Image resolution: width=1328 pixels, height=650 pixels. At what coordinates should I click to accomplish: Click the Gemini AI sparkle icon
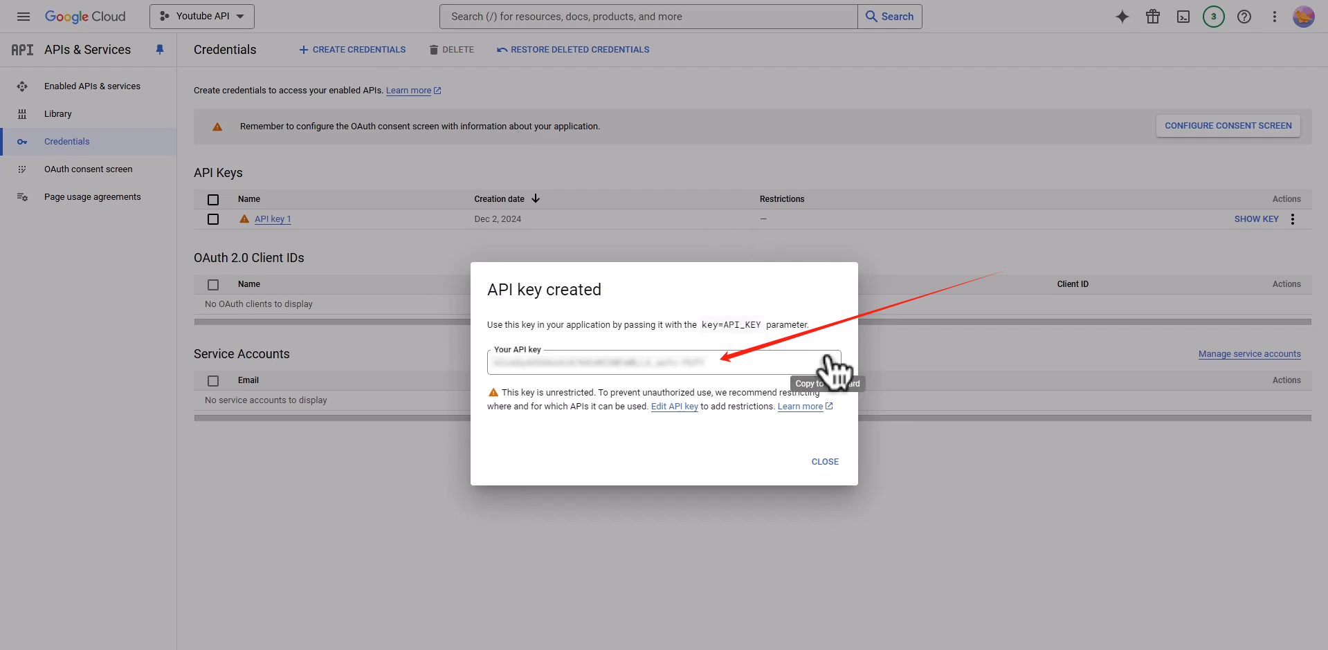pyautogui.click(x=1122, y=17)
